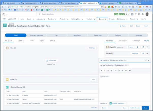Image resolution: width=153 pixels, height=111 pixels.
Task: Insert numbered list in note
Action: (119, 70)
